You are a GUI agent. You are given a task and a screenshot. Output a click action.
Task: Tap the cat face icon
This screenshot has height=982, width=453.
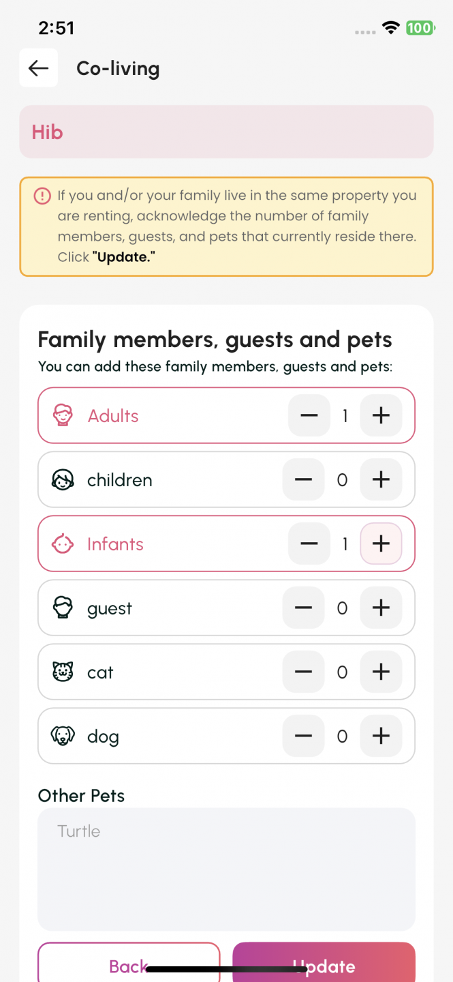click(x=63, y=672)
